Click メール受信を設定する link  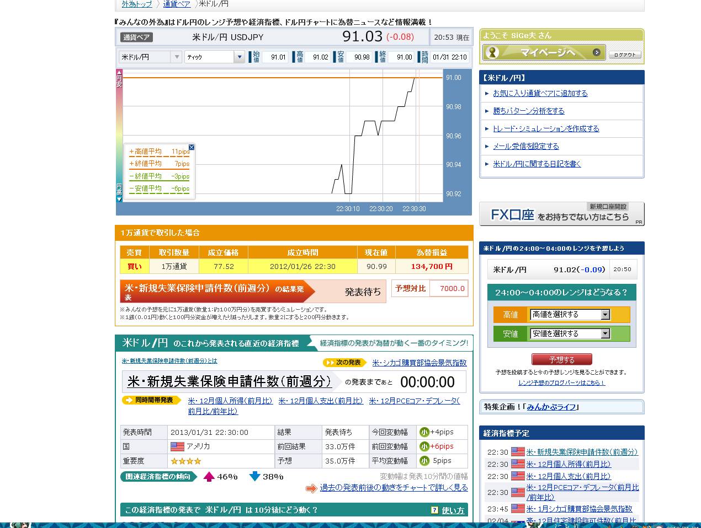pyautogui.click(x=525, y=146)
